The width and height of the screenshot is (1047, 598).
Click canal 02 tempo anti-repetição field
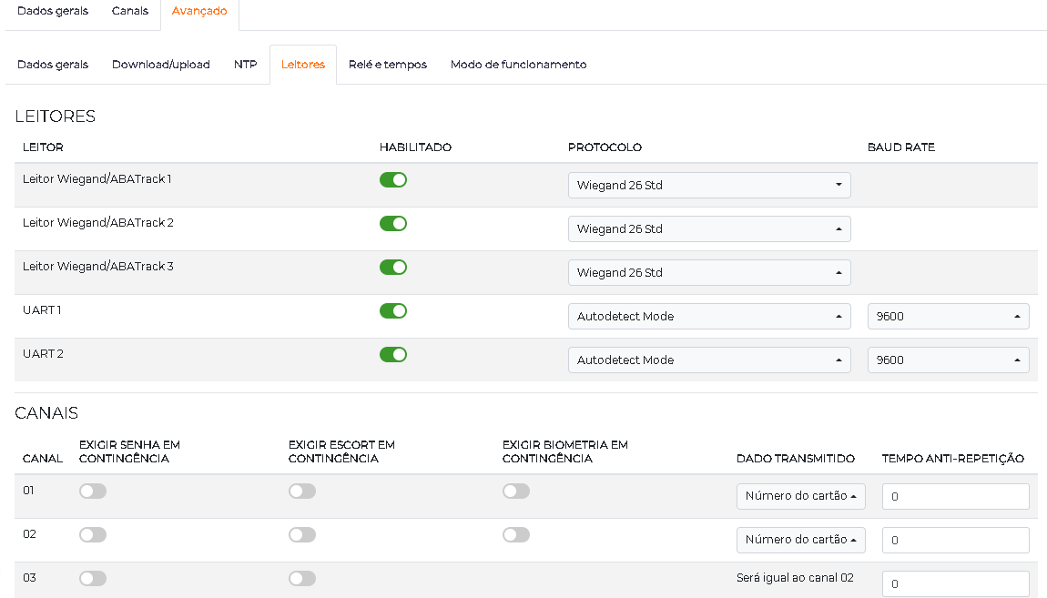point(956,540)
